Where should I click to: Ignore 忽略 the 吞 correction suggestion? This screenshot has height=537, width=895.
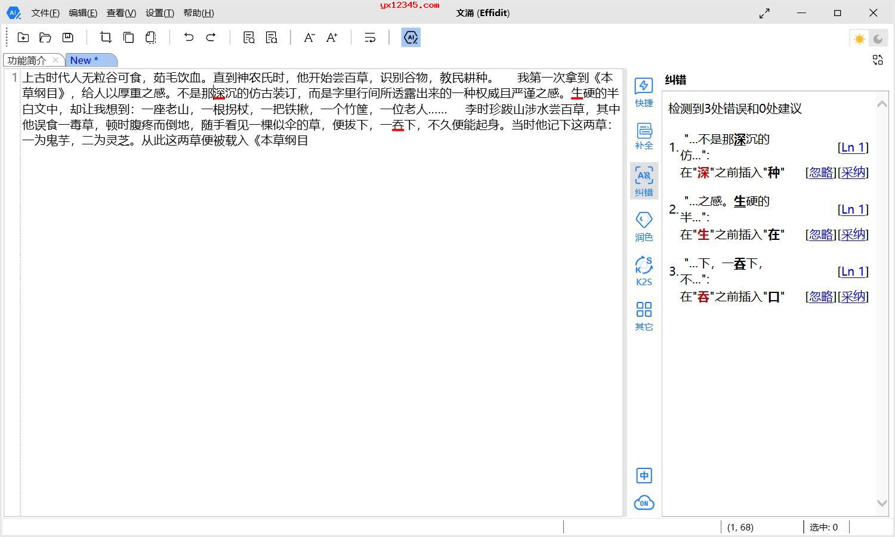[821, 297]
